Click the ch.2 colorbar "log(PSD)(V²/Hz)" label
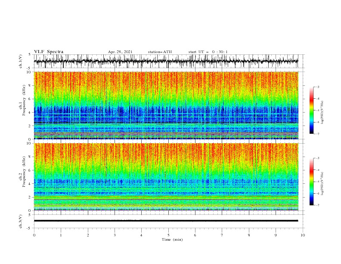 click(322, 184)
